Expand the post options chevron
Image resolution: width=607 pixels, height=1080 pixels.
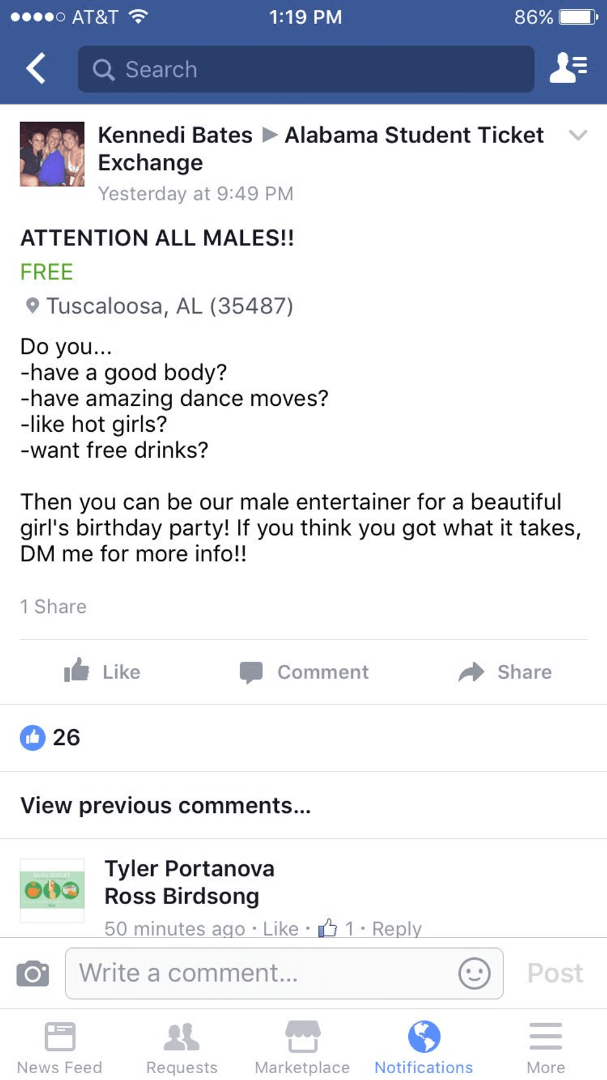tap(577, 135)
